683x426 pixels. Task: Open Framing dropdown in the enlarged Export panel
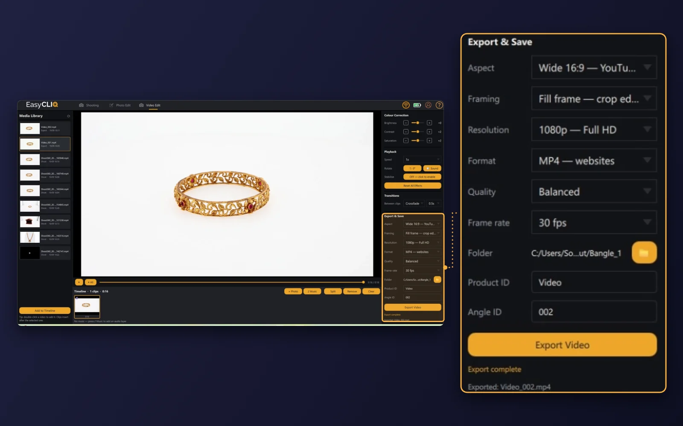594,99
